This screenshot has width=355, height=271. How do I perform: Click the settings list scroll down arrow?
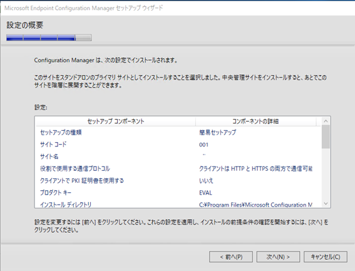click(x=326, y=203)
